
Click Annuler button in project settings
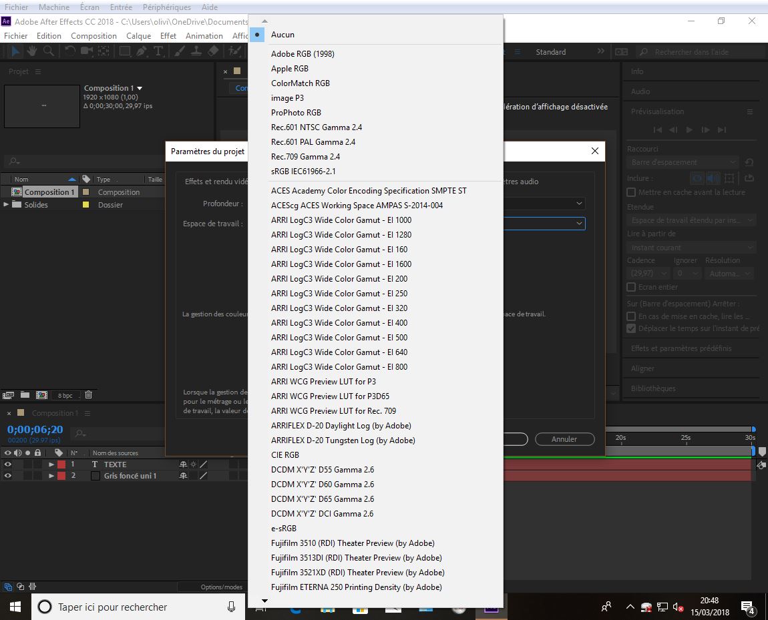click(x=564, y=439)
